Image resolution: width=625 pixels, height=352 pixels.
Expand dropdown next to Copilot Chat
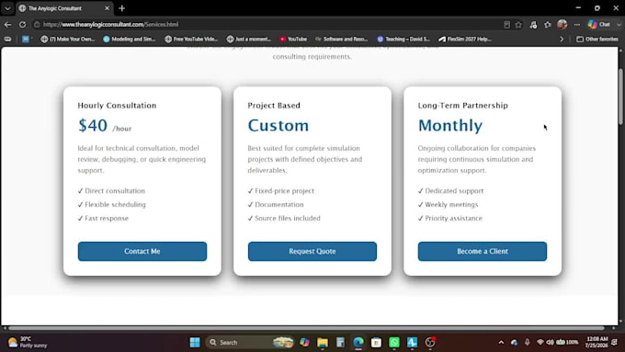click(x=619, y=24)
